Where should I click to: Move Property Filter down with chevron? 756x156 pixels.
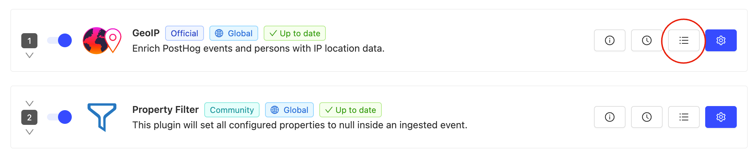tap(30, 132)
